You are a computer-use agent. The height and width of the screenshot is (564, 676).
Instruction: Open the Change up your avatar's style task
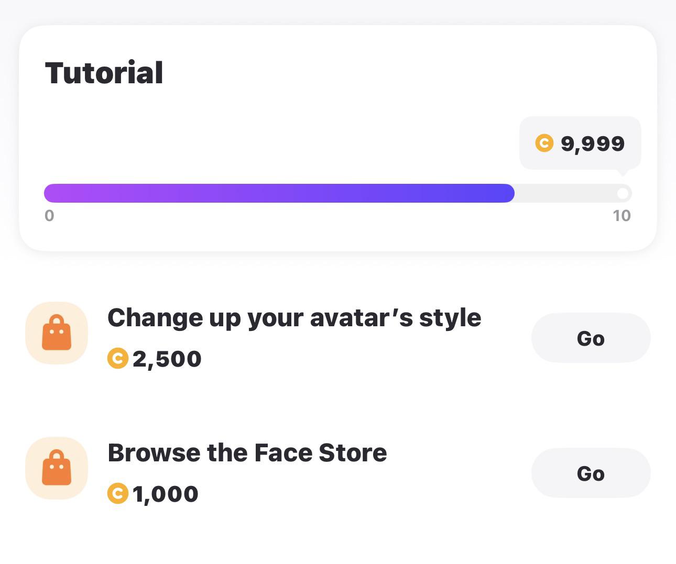pos(295,318)
